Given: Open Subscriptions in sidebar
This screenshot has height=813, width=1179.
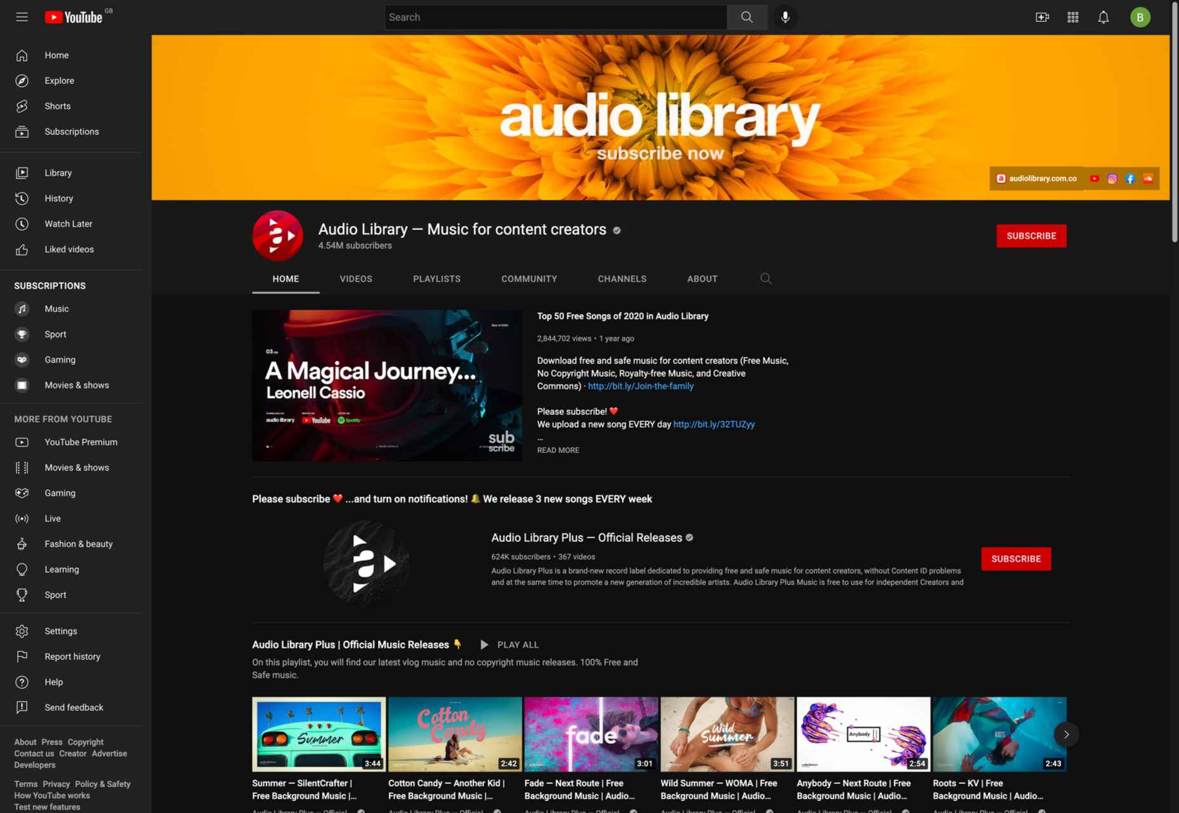Looking at the screenshot, I should pyautogui.click(x=71, y=131).
